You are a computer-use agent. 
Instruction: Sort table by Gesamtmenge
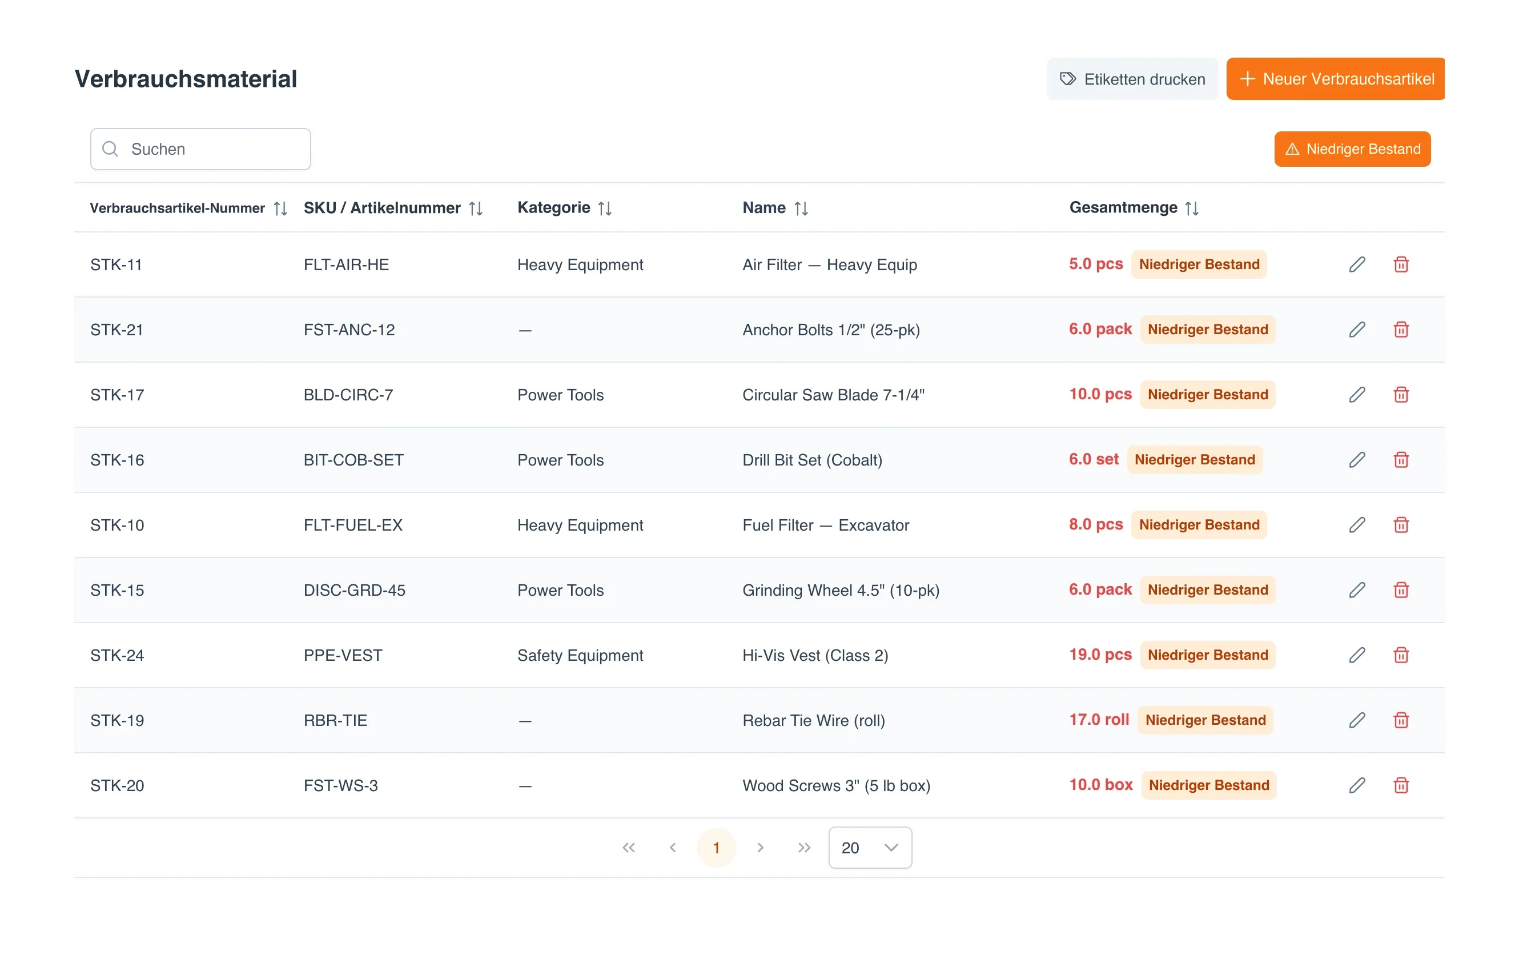pyautogui.click(x=1134, y=207)
